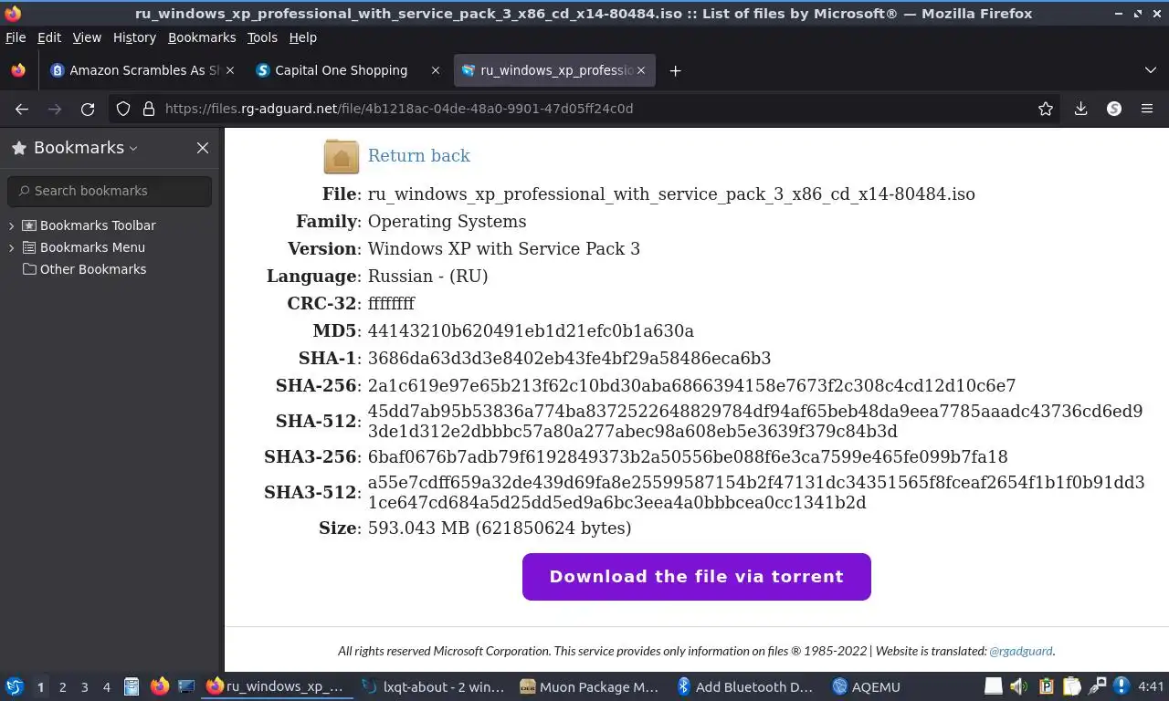1169x701 pixels.
Task: Open a new tab with plus
Action: [x=675, y=70]
